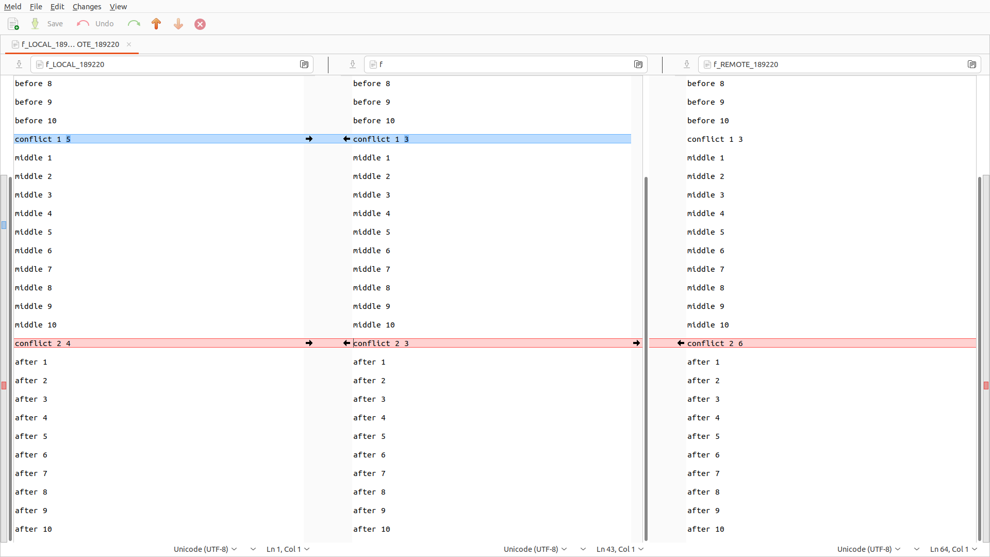Click red conflict marker in left overview bar
The height and width of the screenshot is (557, 990).
coord(4,385)
